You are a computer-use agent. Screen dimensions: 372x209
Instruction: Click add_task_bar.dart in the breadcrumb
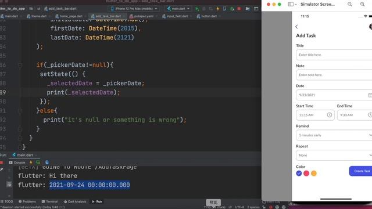[x=60, y=9]
